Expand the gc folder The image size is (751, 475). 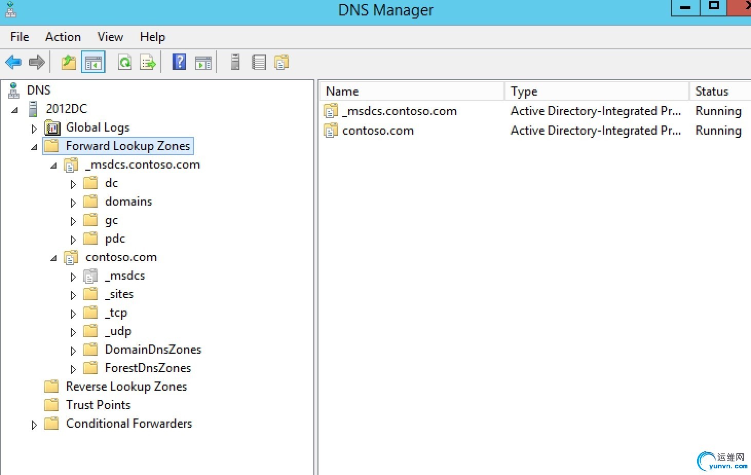coord(73,221)
